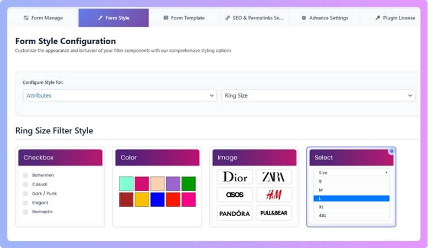Open the Ring Size dropdown
The image size is (428, 248).
click(318, 95)
